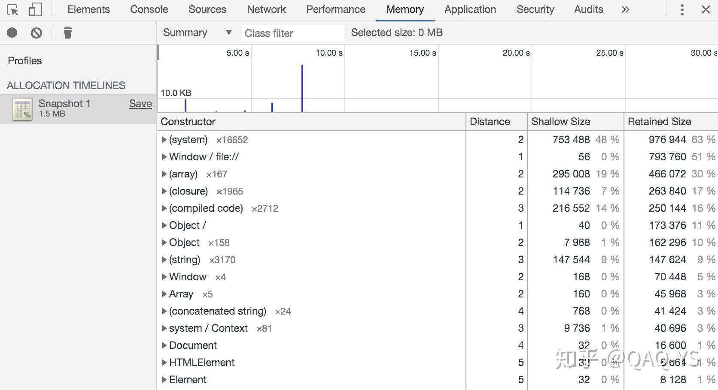Click the overflow chevron for more panels
This screenshot has width=718, height=390.
[x=626, y=9]
